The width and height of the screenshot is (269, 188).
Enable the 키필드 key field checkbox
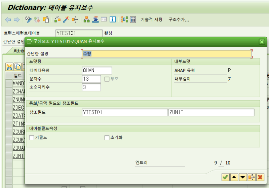[32, 138]
